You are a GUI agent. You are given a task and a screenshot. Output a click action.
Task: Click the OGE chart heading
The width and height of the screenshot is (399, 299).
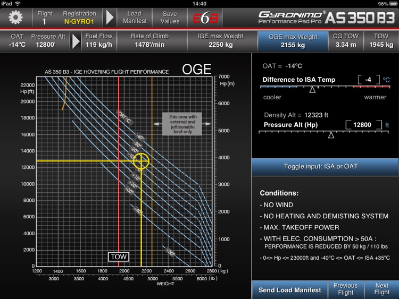tap(196, 69)
